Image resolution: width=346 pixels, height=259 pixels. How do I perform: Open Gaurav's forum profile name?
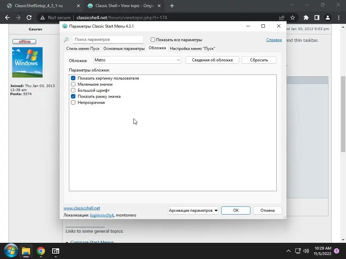click(x=35, y=29)
